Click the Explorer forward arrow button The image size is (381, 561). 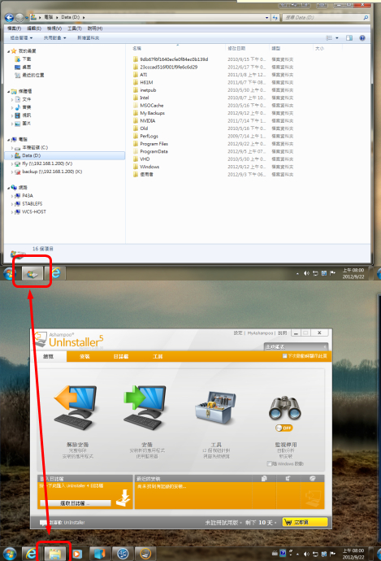pyautogui.click(x=19, y=17)
